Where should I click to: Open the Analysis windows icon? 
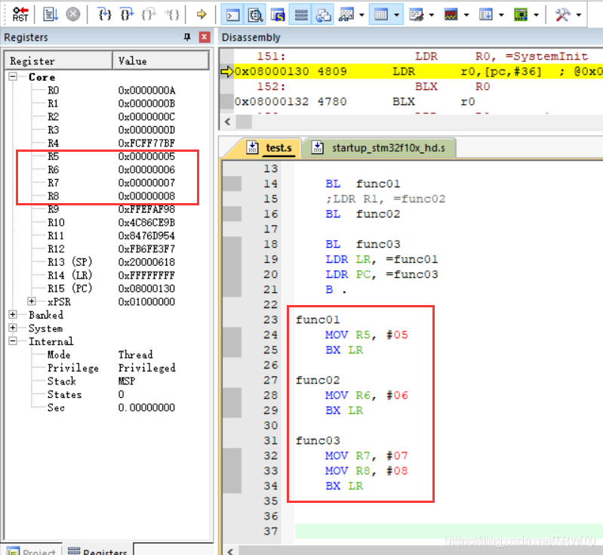[451, 14]
